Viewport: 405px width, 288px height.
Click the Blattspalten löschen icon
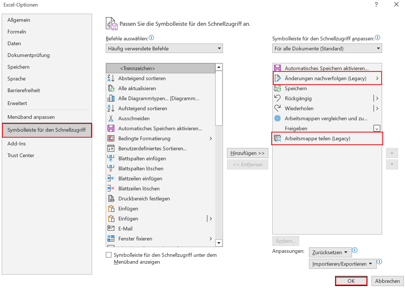(111, 168)
